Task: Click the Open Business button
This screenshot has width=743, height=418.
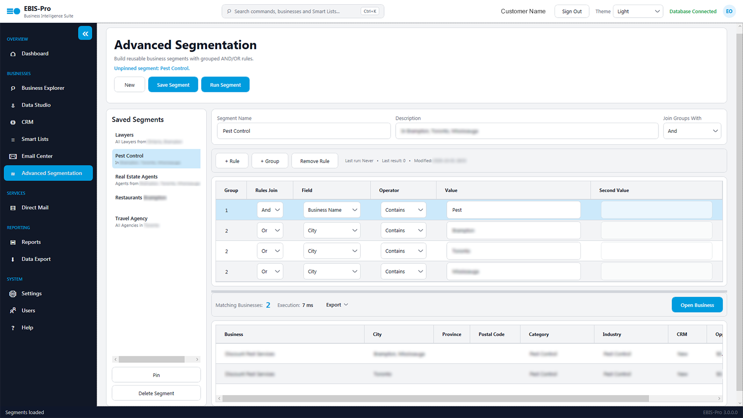Action: click(x=697, y=305)
